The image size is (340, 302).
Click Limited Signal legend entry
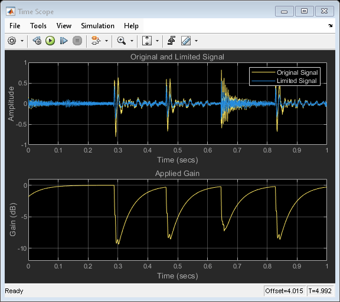click(x=284, y=81)
